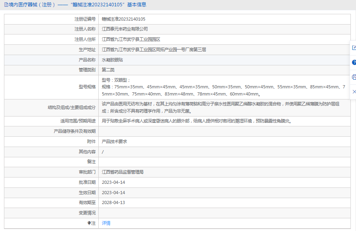Viewport: 356px width, 231px height.
Task: Click the expiry date 2028-04-13
Action: (113, 203)
